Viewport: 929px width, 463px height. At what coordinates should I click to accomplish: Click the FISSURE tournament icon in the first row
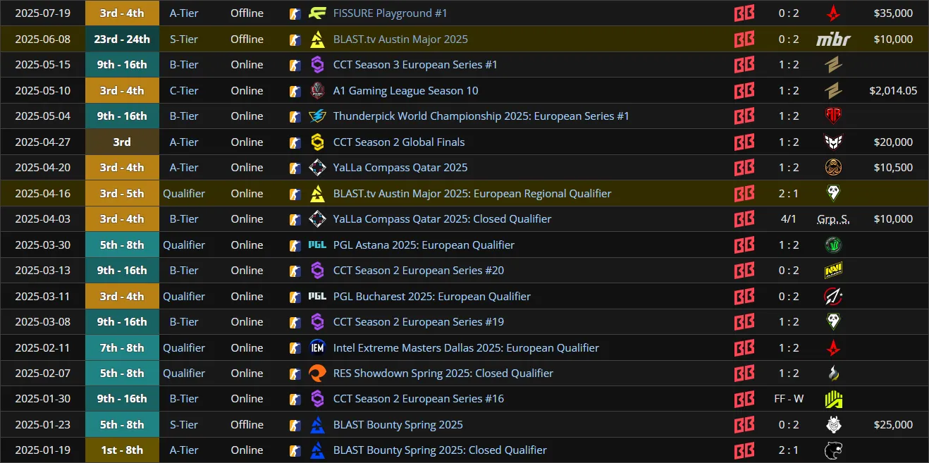(x=317, y=13)
